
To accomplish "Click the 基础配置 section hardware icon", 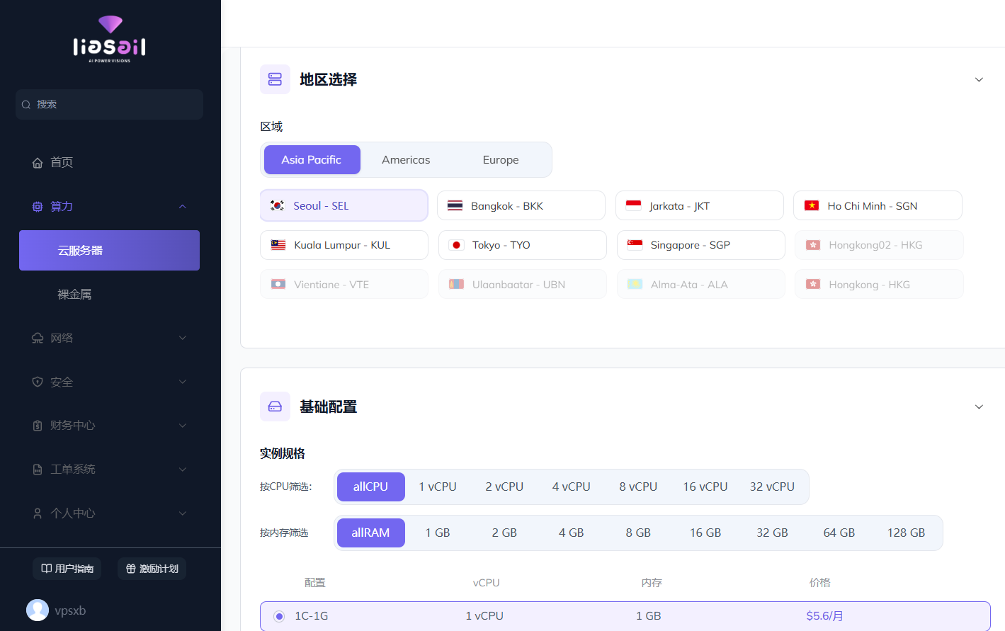I will coord(275,407).
